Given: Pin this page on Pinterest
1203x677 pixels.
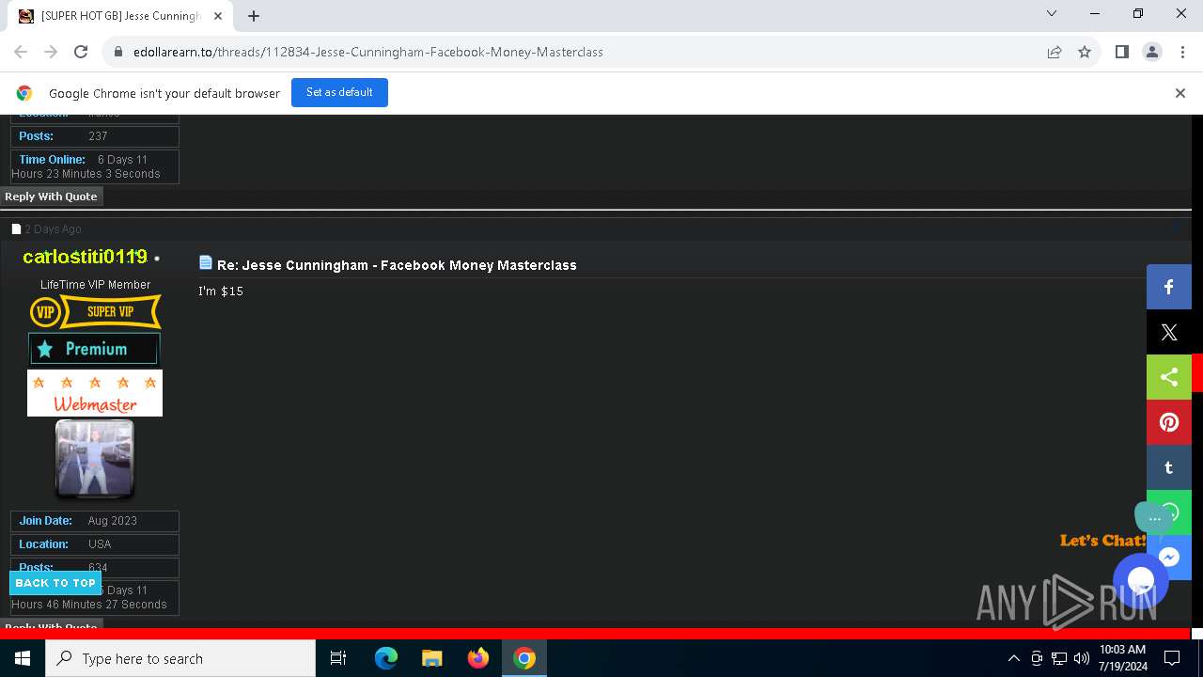Looking at the screenshot, I should click(x=1169, y=422).
